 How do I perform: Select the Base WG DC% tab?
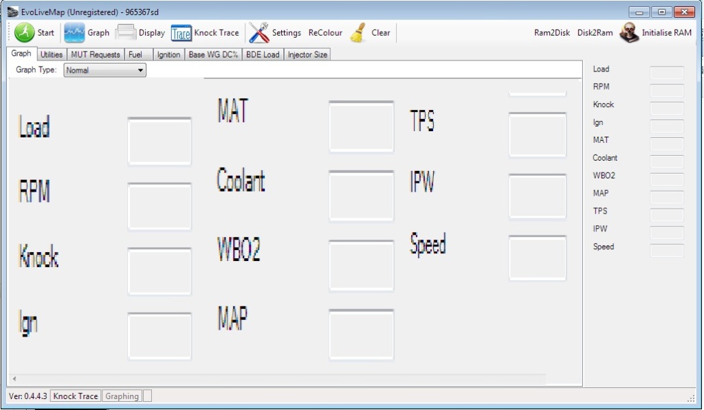point(213,55)
